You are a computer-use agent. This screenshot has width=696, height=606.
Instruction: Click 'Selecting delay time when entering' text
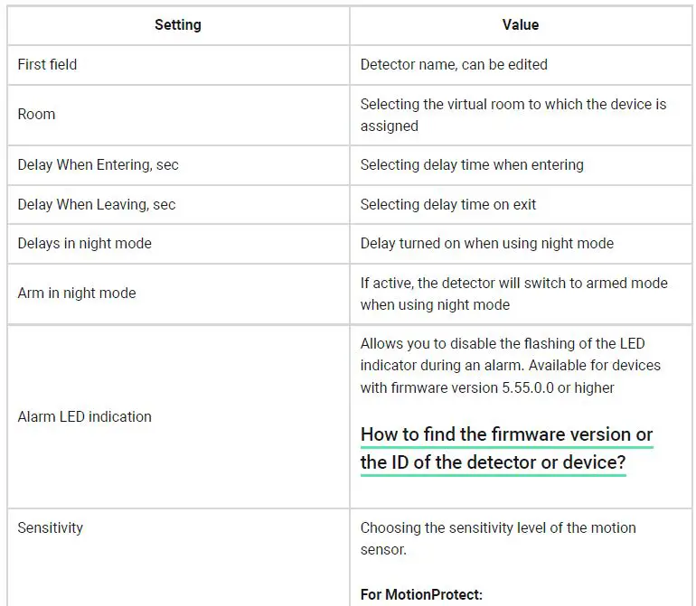pyautogui.click(x=472, y=164)
